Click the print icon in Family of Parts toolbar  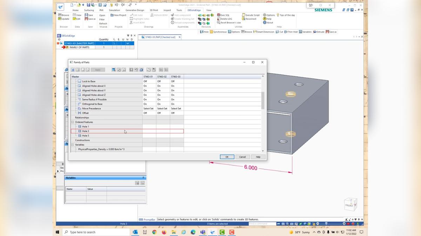tap(141, 70)
